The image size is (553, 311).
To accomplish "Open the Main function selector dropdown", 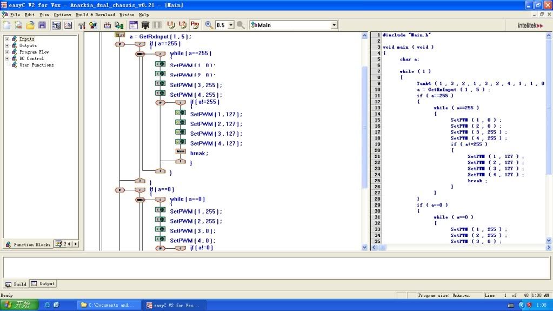I will click(x=334, y=25).
